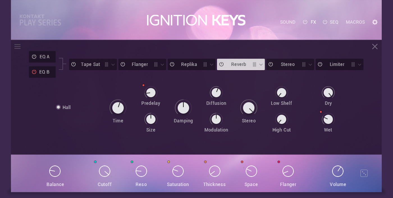Click the orange dot above Thickness macro
The height and width of the screenshot is (198, 393).
pos(205,162)
